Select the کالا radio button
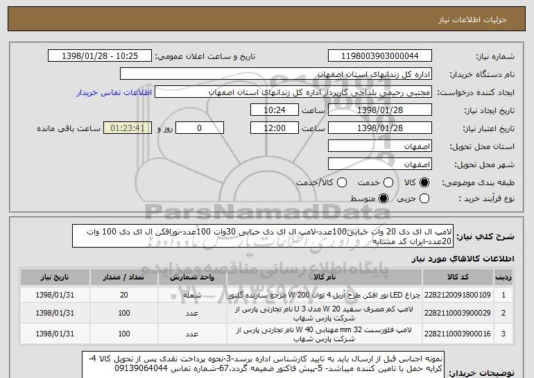Image resolution: width=534 pixels, height=378 pixels. point(424,182)
